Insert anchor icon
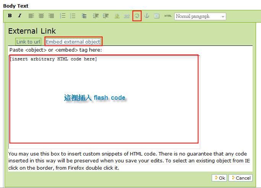261x188 pixels. (x=147, y=16)
